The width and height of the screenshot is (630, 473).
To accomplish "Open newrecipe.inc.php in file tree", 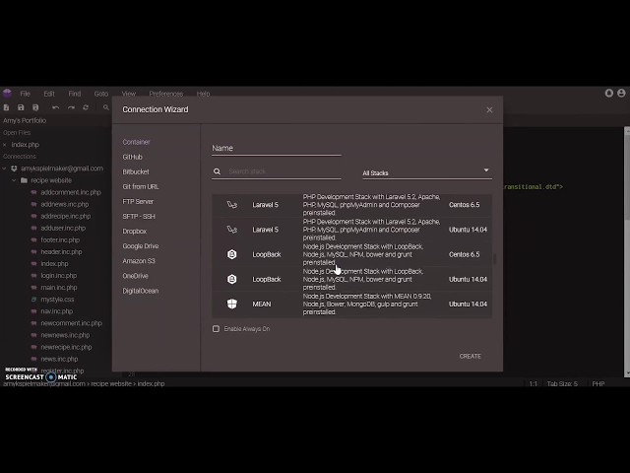I will (x=66, y=347).
